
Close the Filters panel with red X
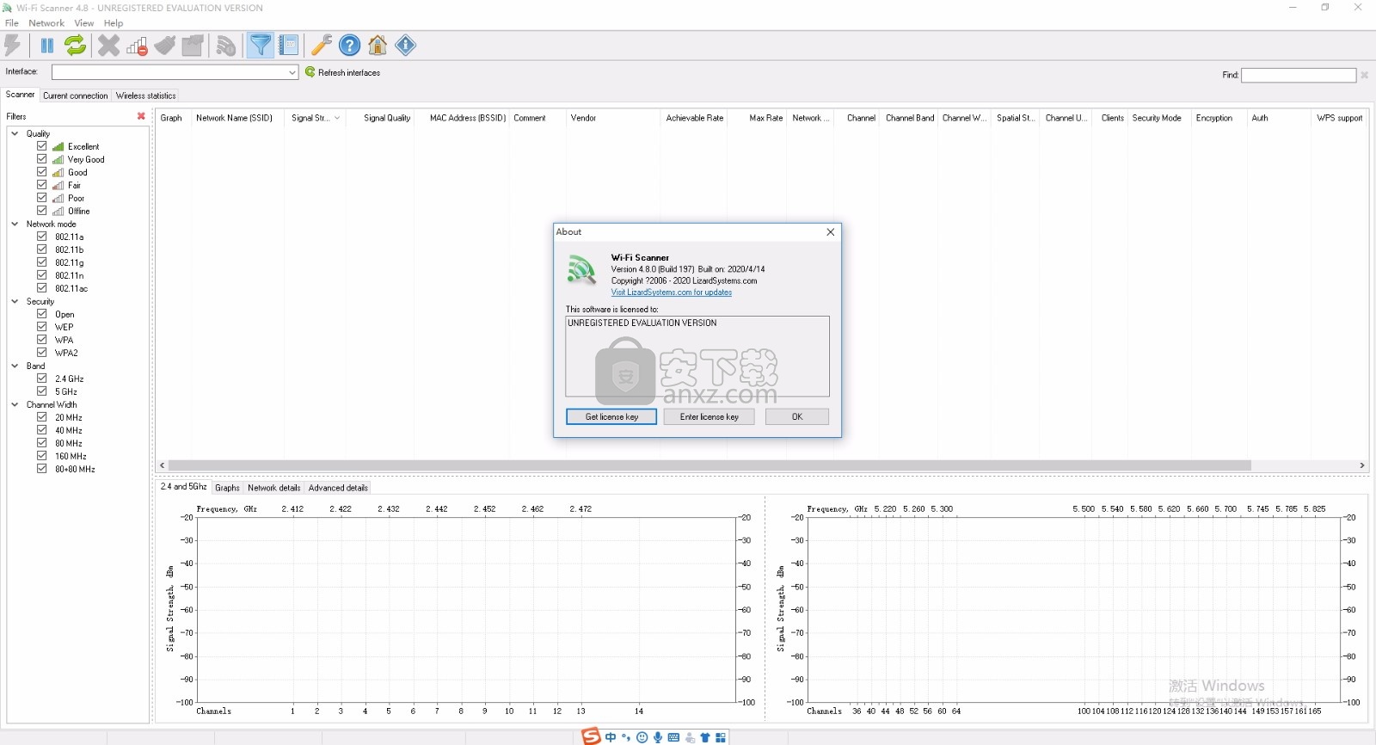[141, 116]
